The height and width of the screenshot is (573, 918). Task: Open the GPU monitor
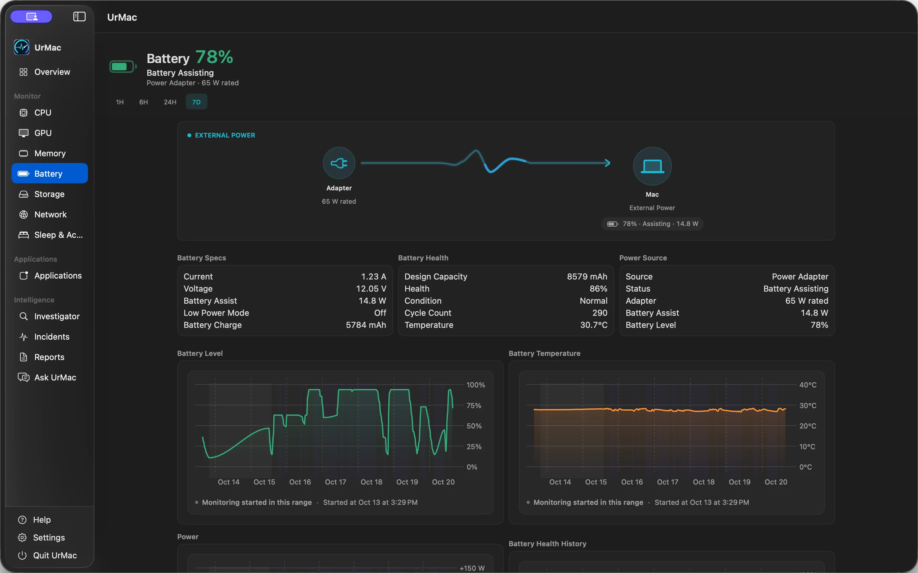click(50, 133)
